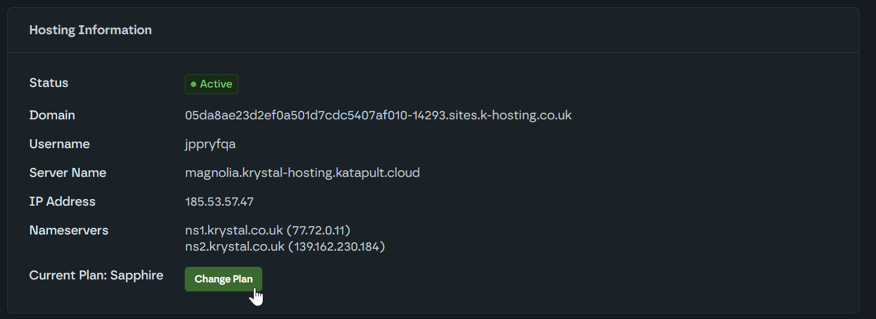Click the ns1.krystal.co.uk nameserver hostname
This screenshot has height=319, width=876.
tap(234, 230)
